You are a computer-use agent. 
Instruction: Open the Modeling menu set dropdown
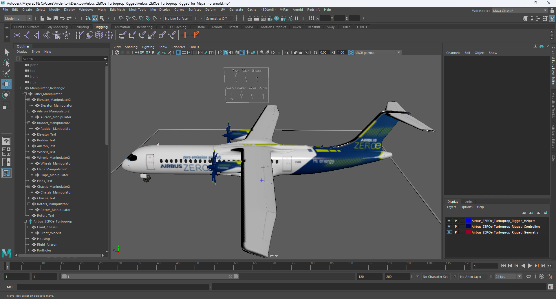(x=18, y=19)
